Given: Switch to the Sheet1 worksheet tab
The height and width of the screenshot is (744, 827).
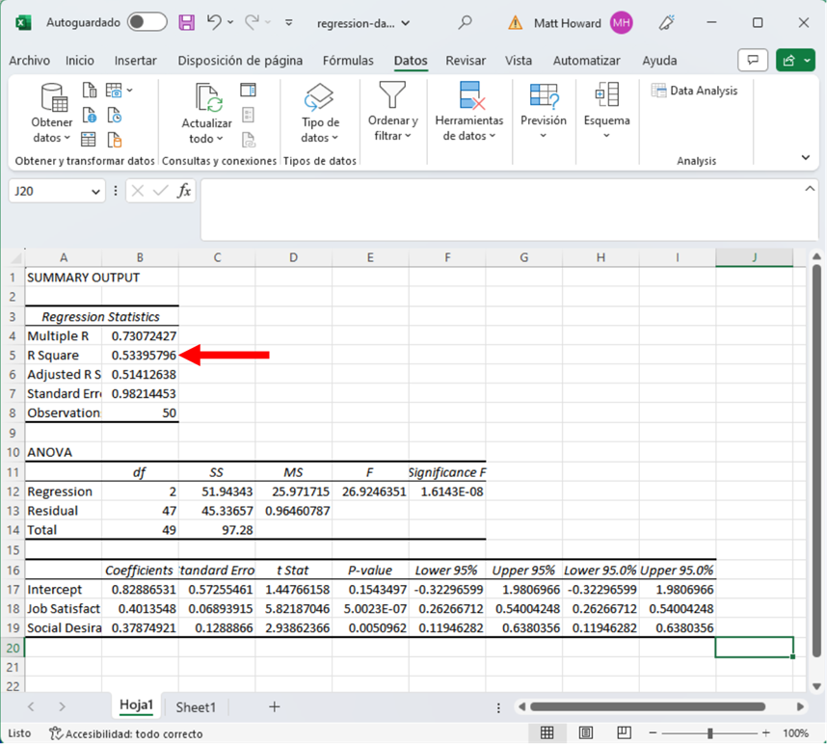Looking at the screenshot, I should (196, 707).
